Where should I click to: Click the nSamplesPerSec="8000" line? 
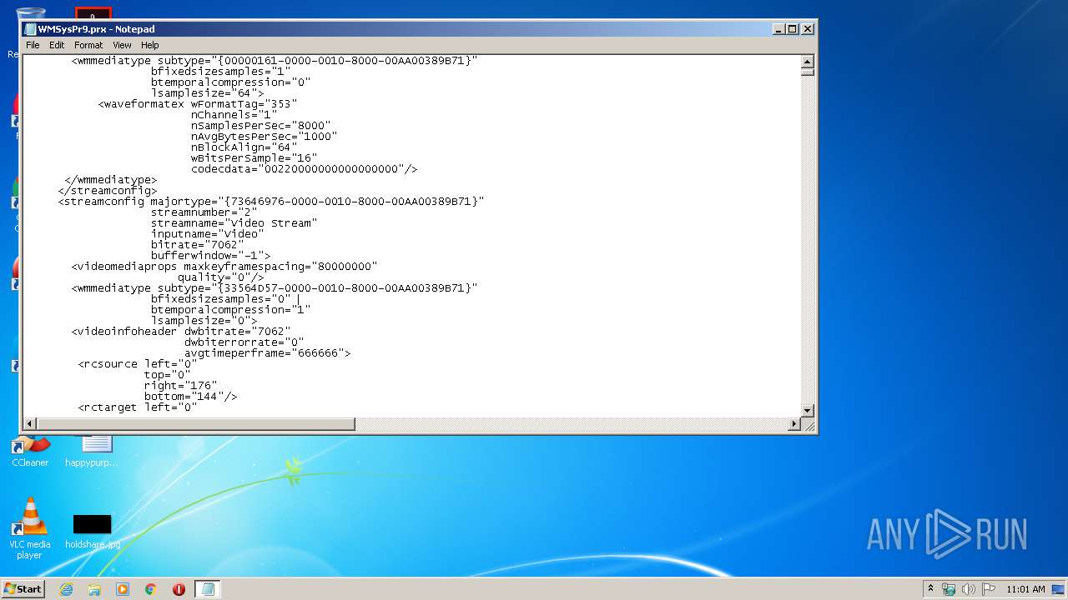[x=260, y=126]
